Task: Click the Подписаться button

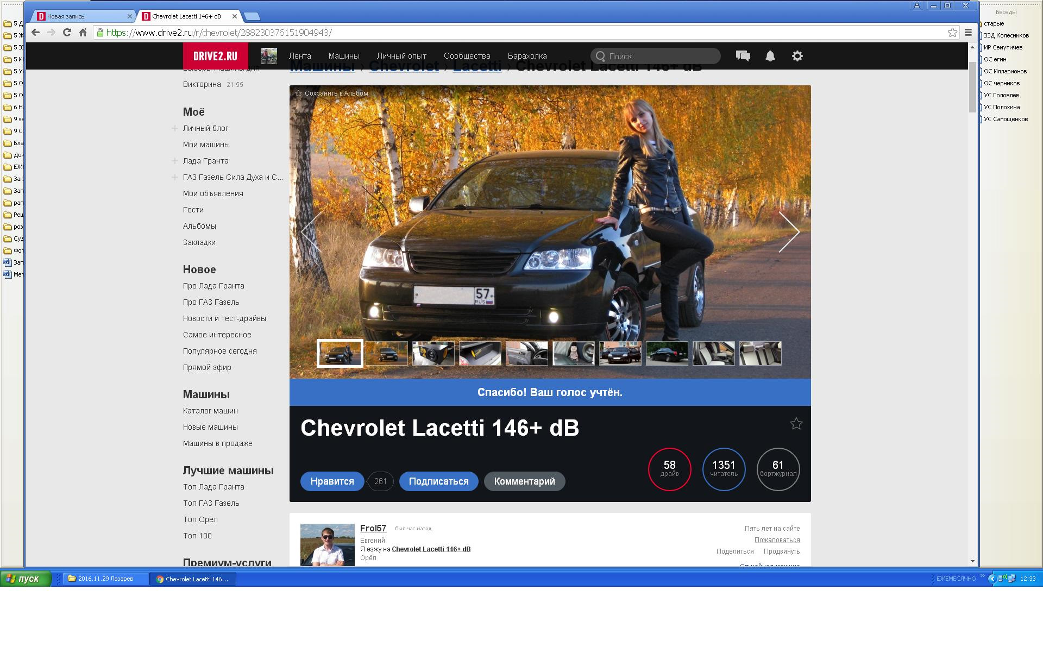Action: click(x=438, y=481)
